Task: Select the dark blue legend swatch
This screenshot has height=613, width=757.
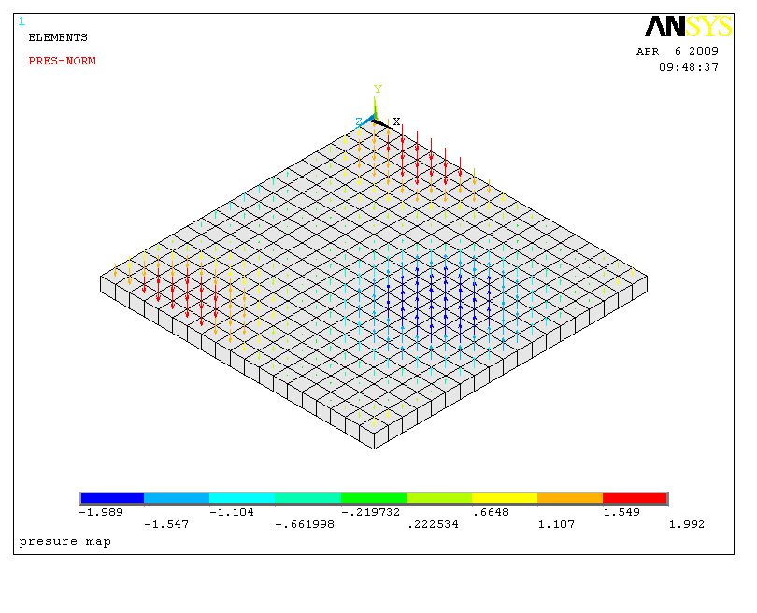Action: point(112,498)
